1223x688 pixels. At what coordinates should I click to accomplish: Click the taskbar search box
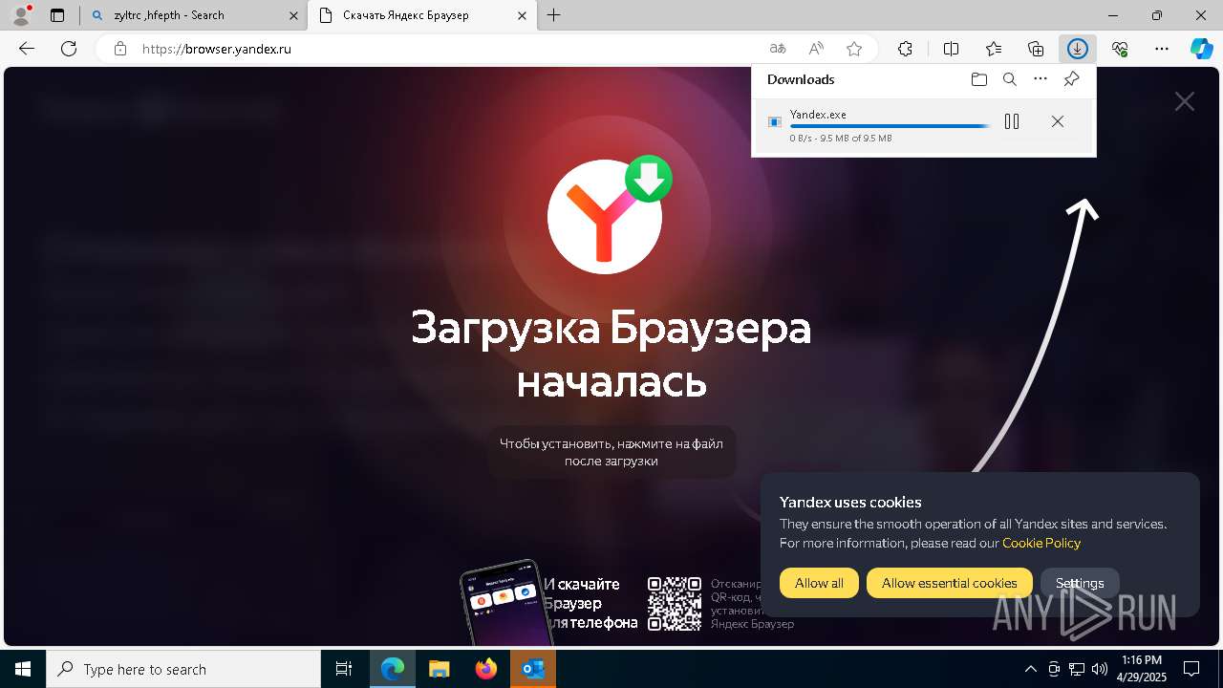coord(183,669)
